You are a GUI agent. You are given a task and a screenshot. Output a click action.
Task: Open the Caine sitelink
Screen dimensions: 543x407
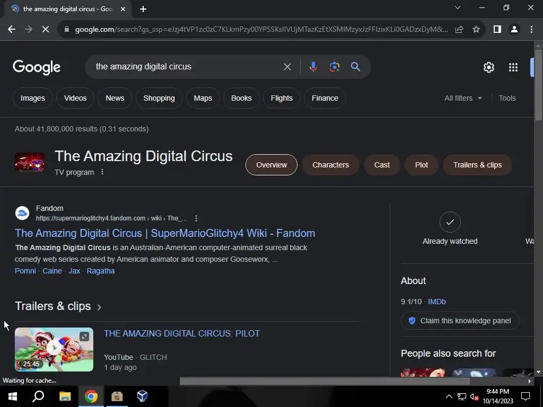52,271
